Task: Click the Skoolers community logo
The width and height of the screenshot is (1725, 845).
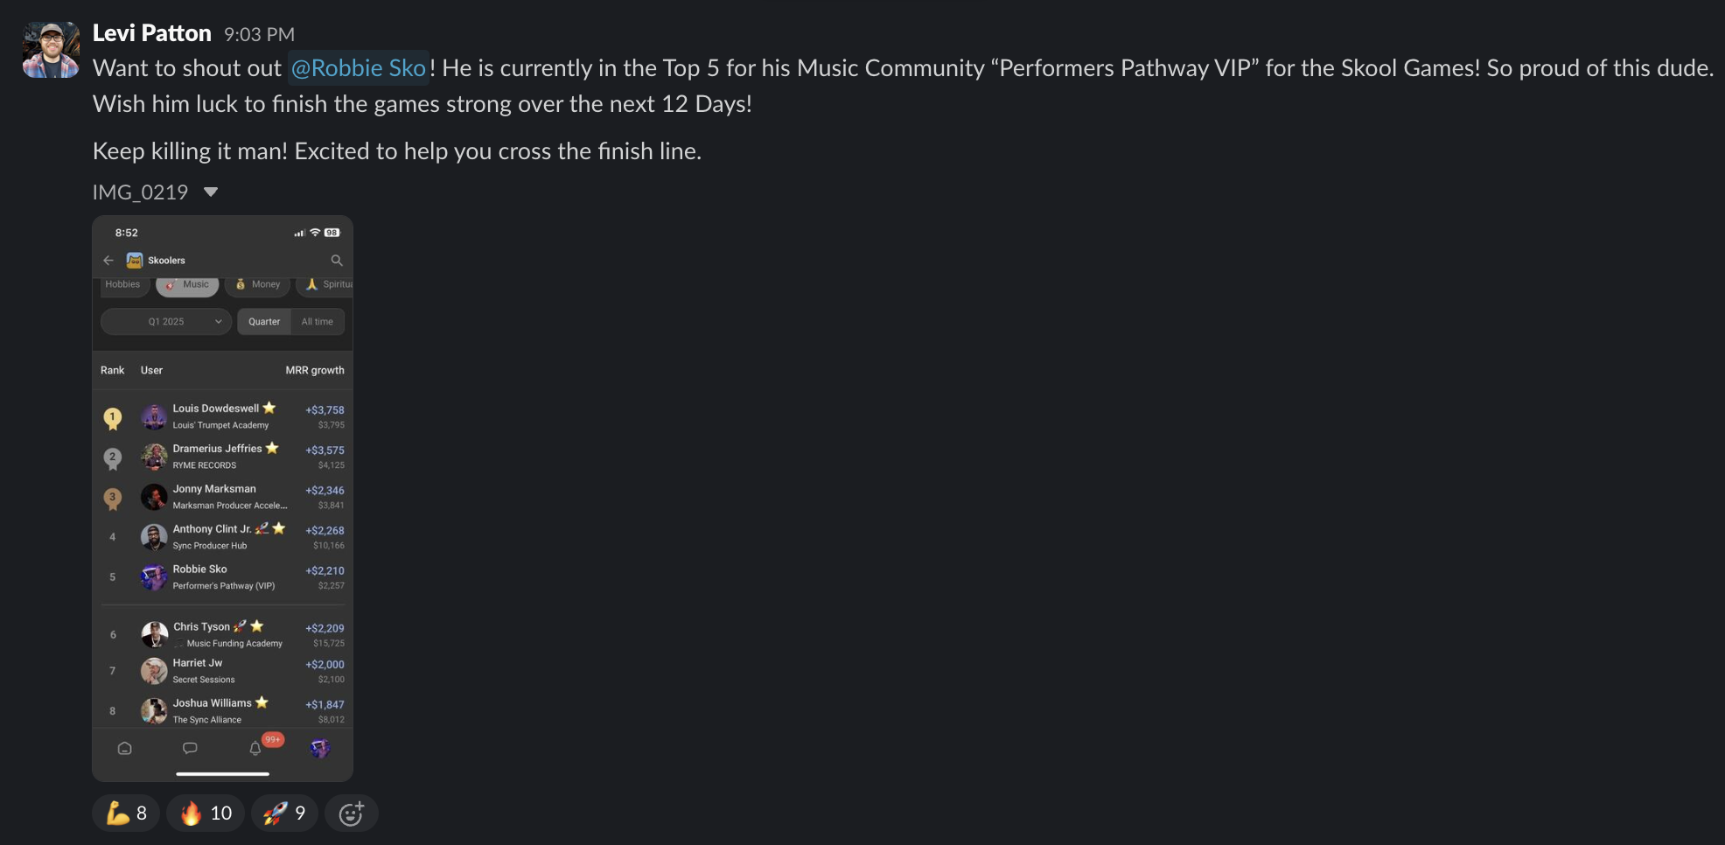Action: 134,260
